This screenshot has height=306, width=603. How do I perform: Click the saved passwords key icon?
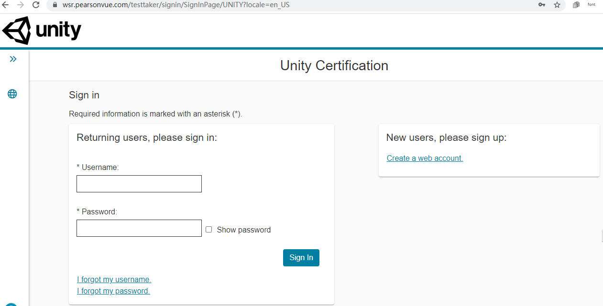click(x=542, y=5)
